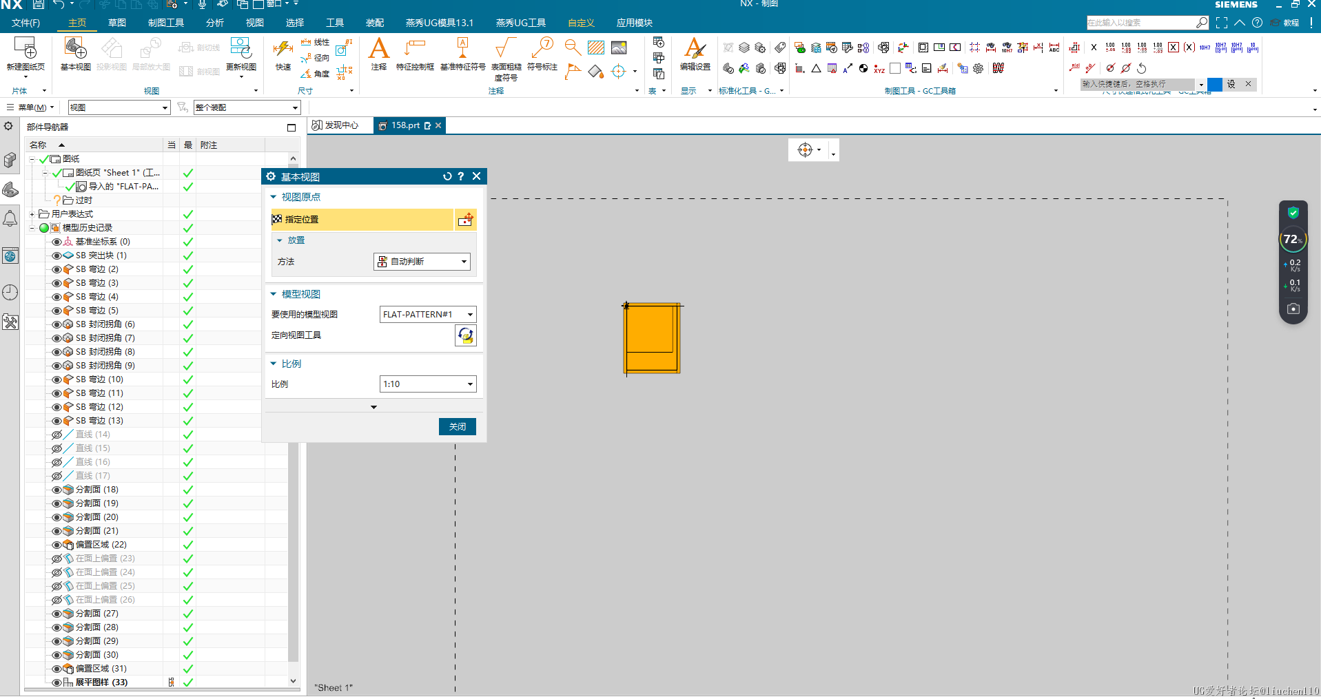Image resolution: width=1321 pixels, height=699 pixels.
Task: Open the history clock sidebar tab
Action: 10,293
